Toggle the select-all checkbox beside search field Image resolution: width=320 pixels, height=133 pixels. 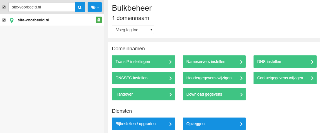point(4,7)
